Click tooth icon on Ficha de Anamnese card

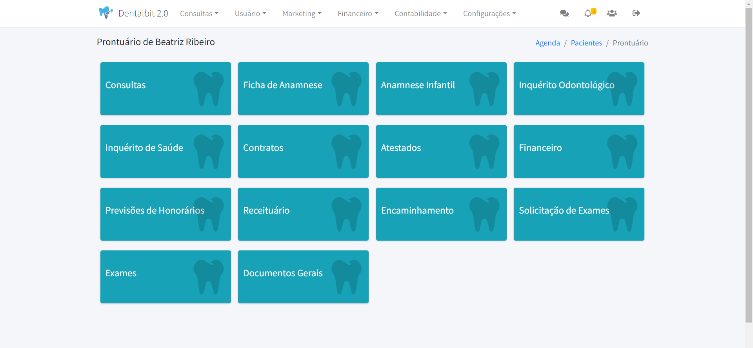click(346, 89)
